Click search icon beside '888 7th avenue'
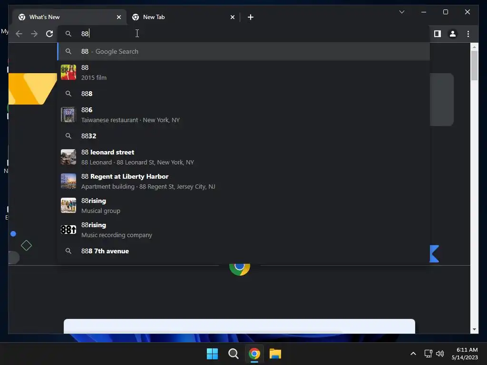This screenshot has height=365, width=487. click(68, 251)
